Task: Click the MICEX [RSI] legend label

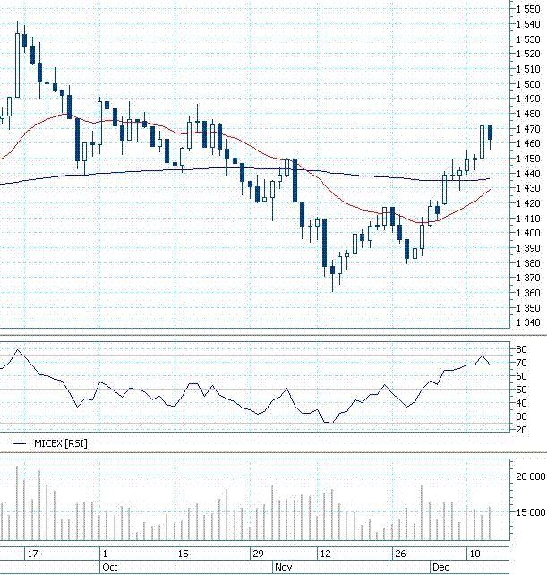Action: [x=61, y=443]
